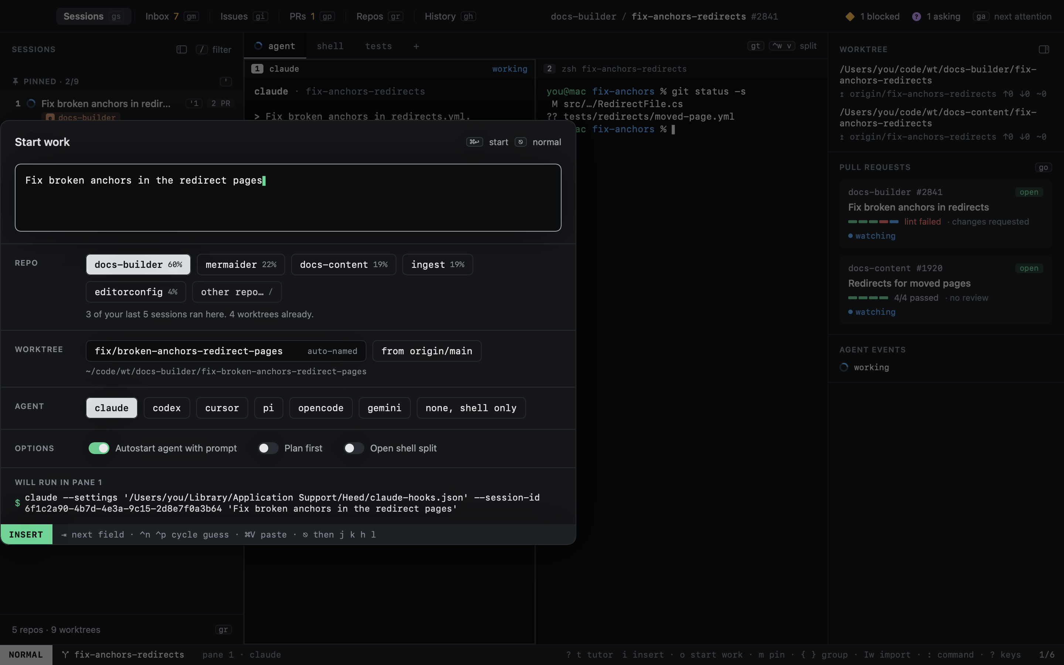Click the purple asking question icon
Screen dimensions: 1064x665
click(916, 16)
